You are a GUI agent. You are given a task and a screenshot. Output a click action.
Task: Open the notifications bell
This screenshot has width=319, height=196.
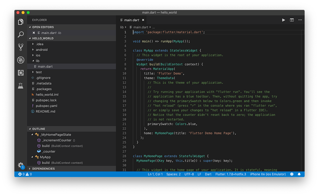click(299, 174)
